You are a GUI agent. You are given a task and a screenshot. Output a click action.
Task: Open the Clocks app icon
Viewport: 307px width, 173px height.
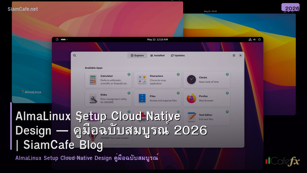tap(191, 79)
